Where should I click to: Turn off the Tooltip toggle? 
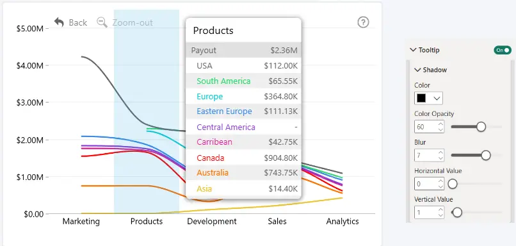[503, 50]
